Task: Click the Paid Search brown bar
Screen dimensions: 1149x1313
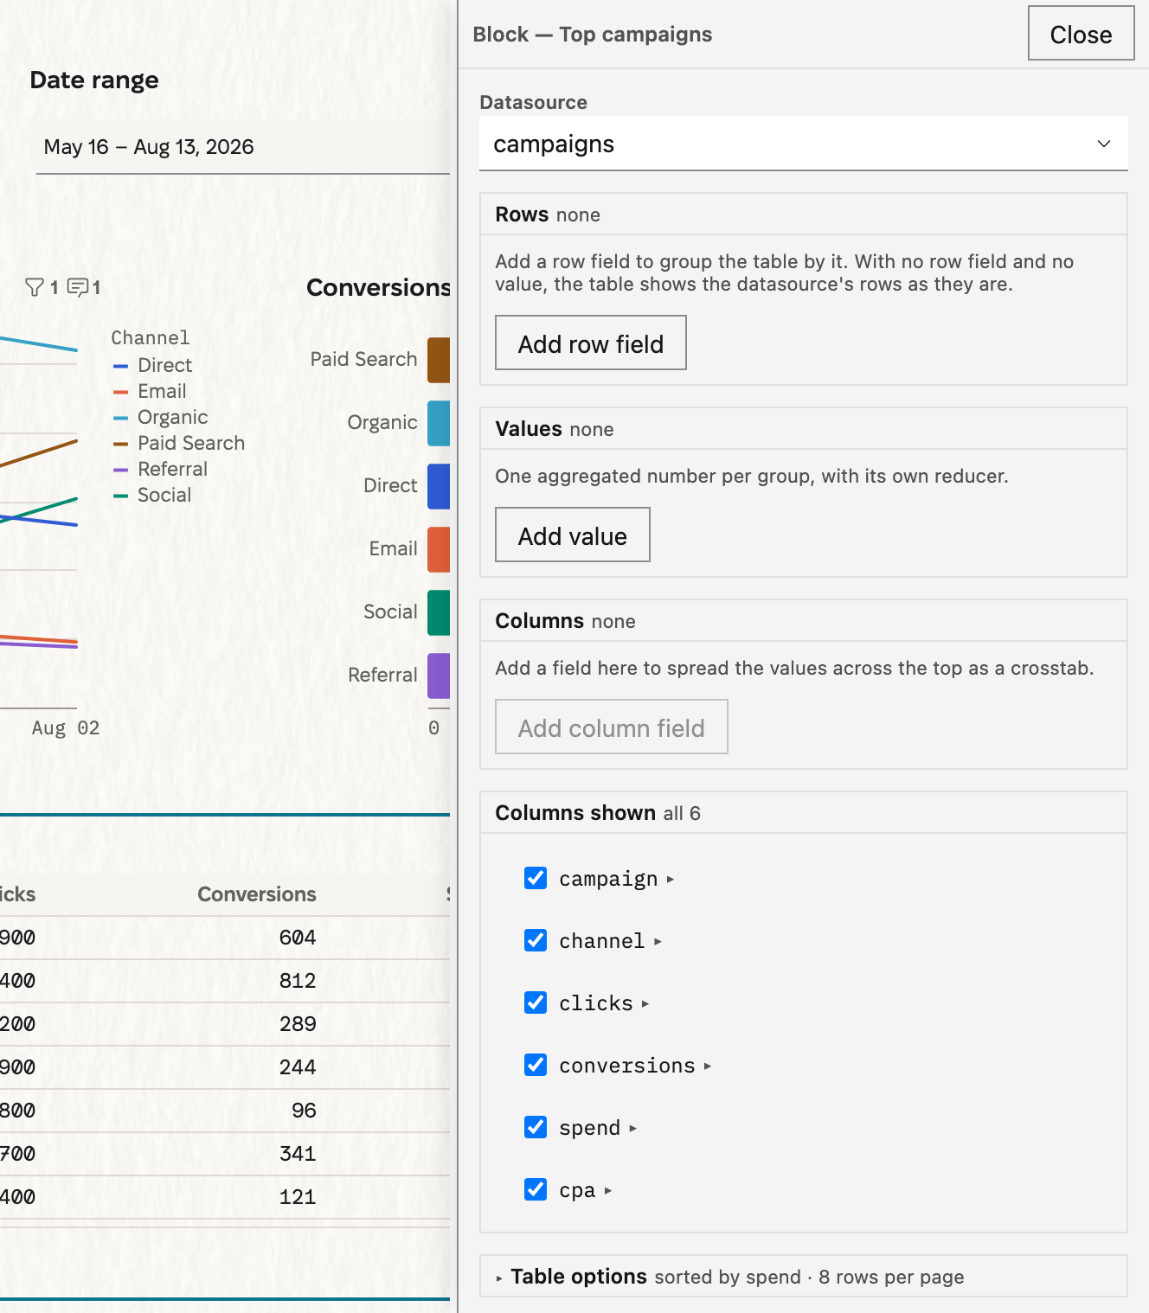Action: (x=439, y=360)
